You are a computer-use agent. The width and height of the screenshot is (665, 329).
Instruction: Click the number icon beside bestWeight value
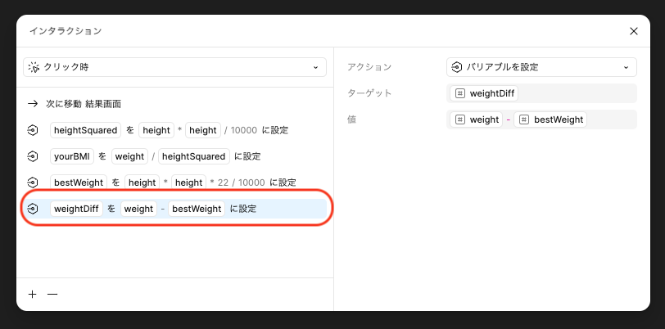pyautogui.click(x=524, y=119)
